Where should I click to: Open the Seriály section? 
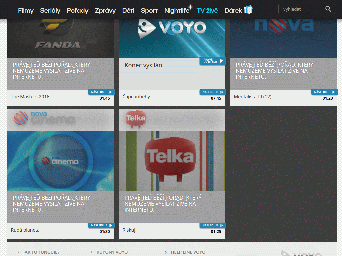coord(50,10)
